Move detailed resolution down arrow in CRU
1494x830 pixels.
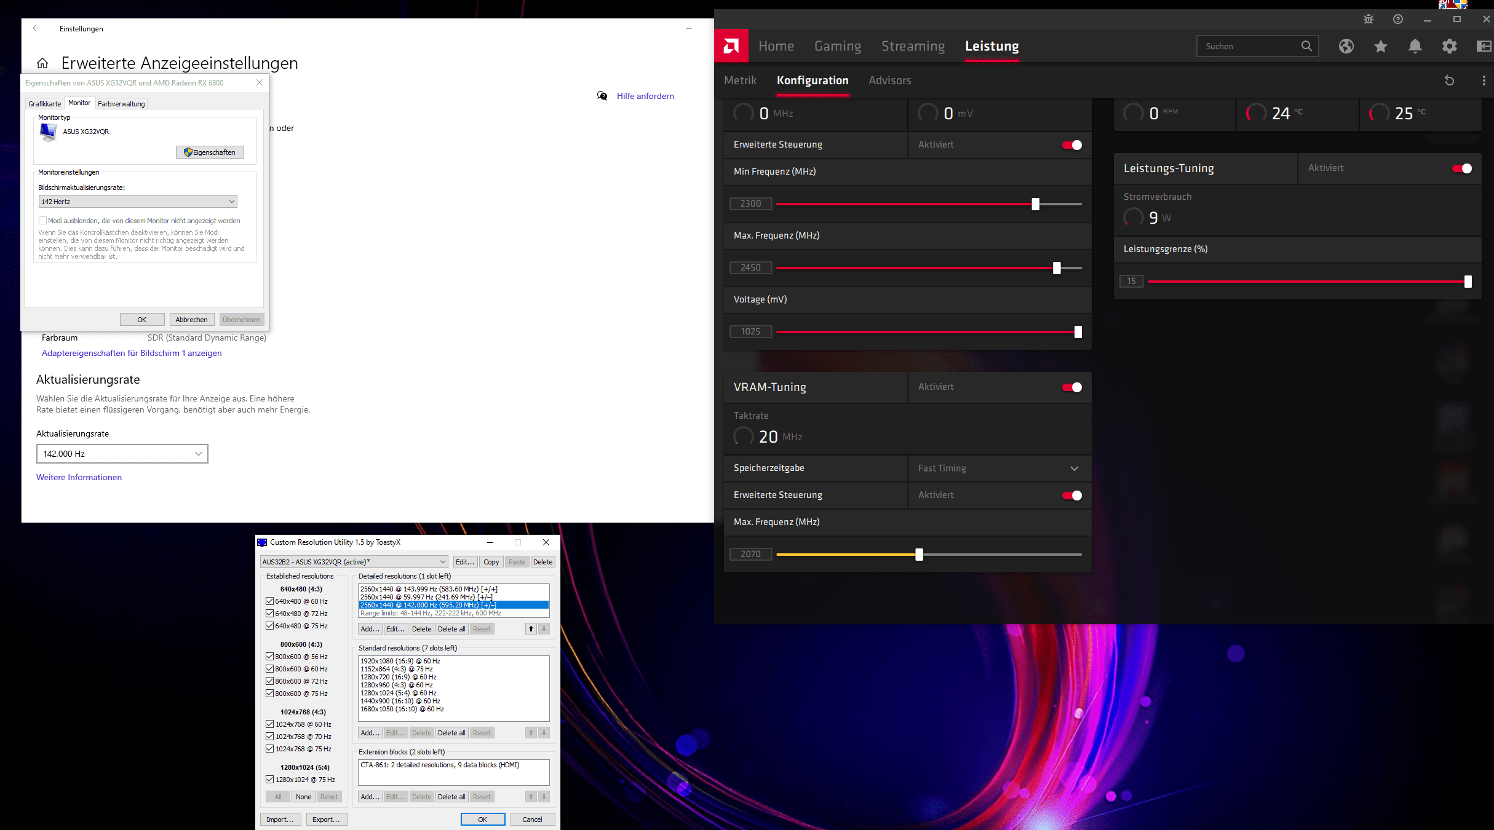click(544, 629)
